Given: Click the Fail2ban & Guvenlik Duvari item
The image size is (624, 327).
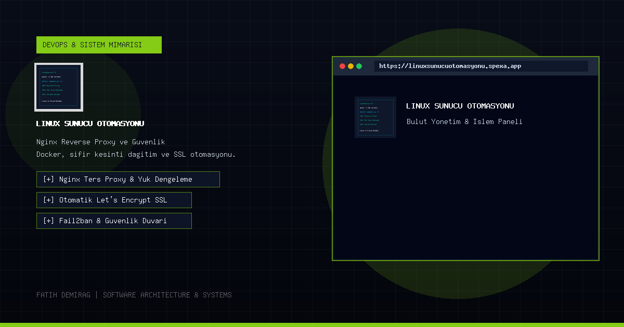Looking at the screenshot, I should [x=114, y=221].
